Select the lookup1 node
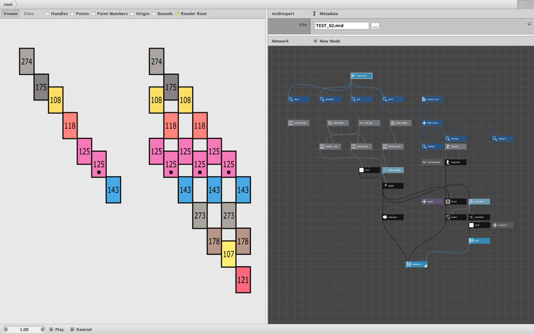Screen dimensions: 534x334 click(x=432, y=146)
